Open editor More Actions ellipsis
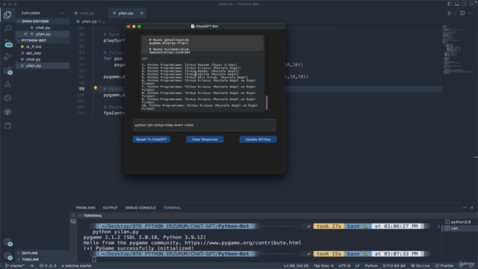 (471, 13)
